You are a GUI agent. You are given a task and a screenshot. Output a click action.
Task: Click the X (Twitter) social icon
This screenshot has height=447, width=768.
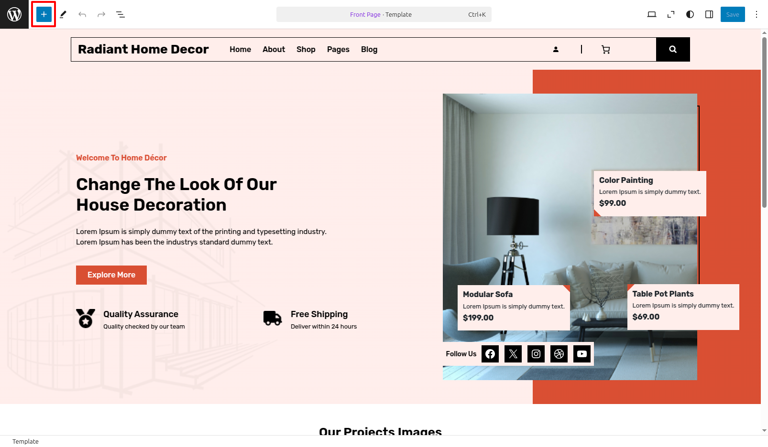point(513,354)
